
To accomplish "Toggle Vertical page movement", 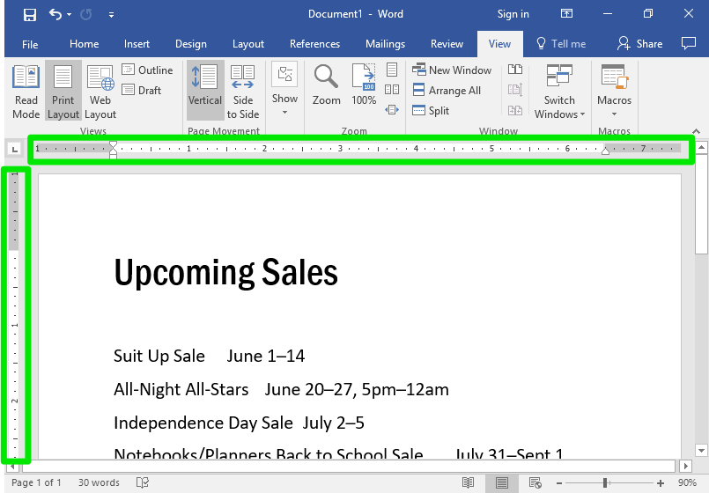I will (x=205, y=86).
